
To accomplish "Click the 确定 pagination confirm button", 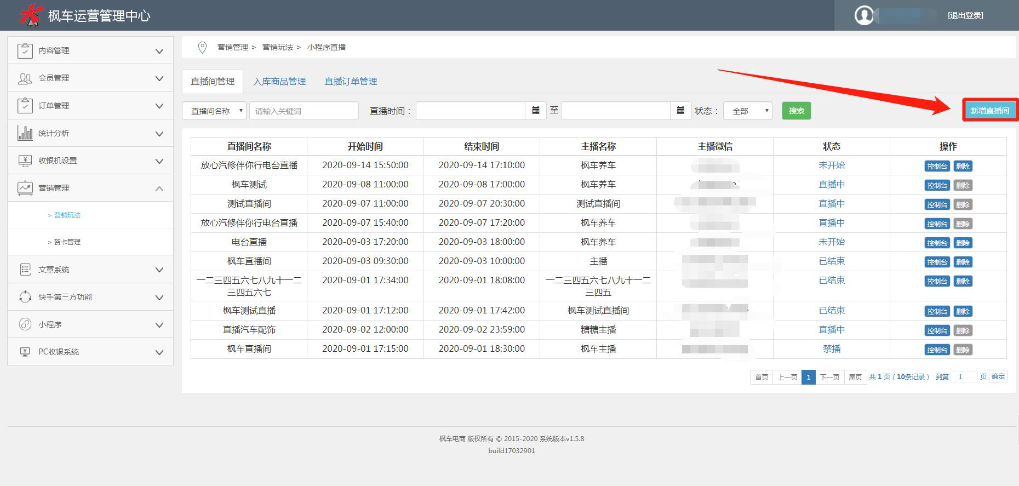I will [998, 376].
